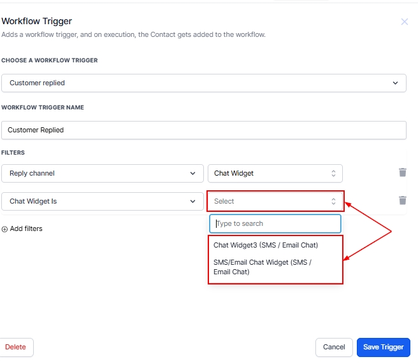Screen dimensions: 418x364
Task: Pick the SMS/Email Chat Widget option
Action: tap(263, 267)
